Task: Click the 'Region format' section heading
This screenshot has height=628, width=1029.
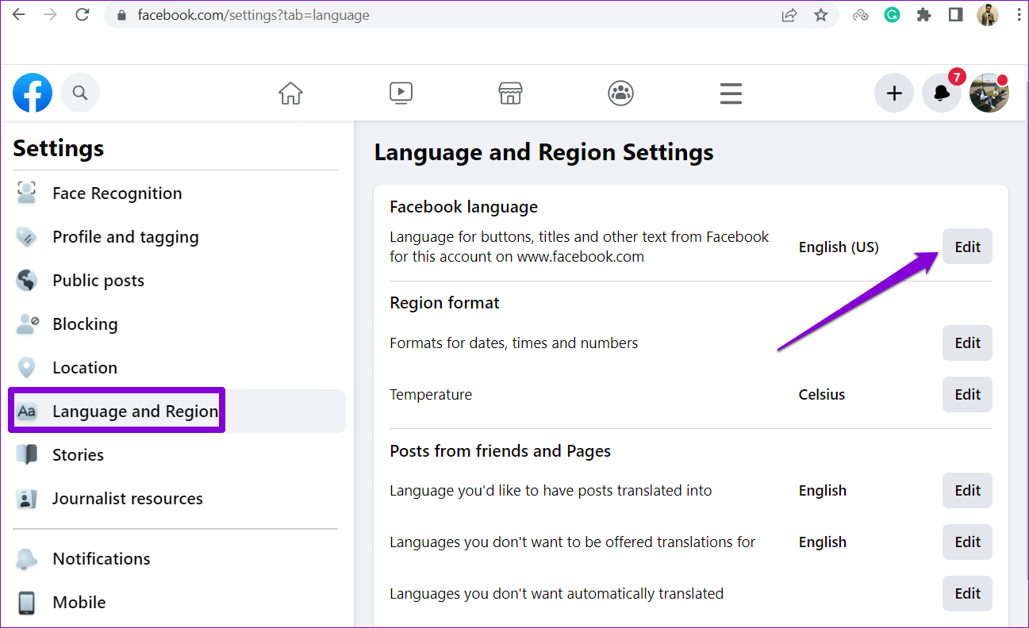Action: click(x=444, y=303)
